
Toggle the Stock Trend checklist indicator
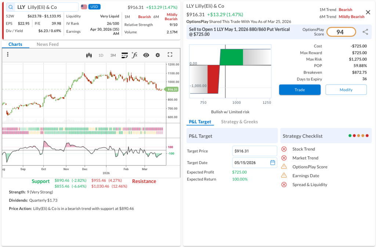[284, 149]
